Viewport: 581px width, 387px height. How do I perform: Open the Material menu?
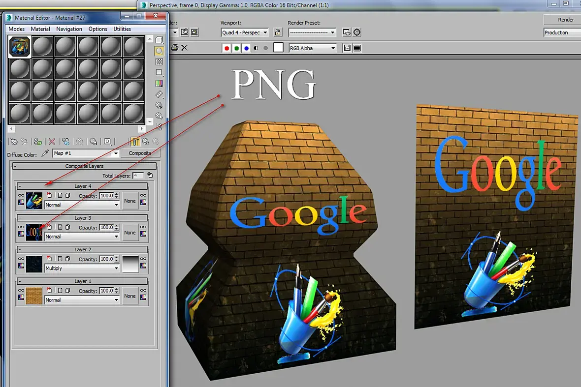tap(40, 29)
